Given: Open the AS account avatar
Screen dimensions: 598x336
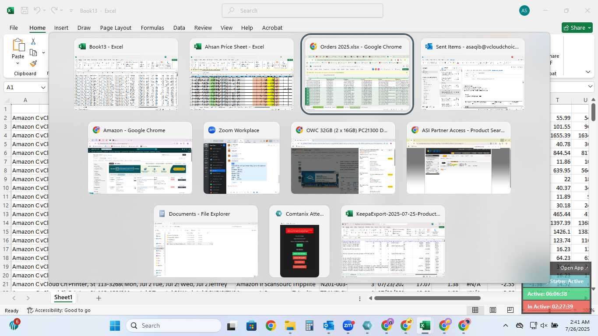Looking at the screenshot, I should [524, 10].
